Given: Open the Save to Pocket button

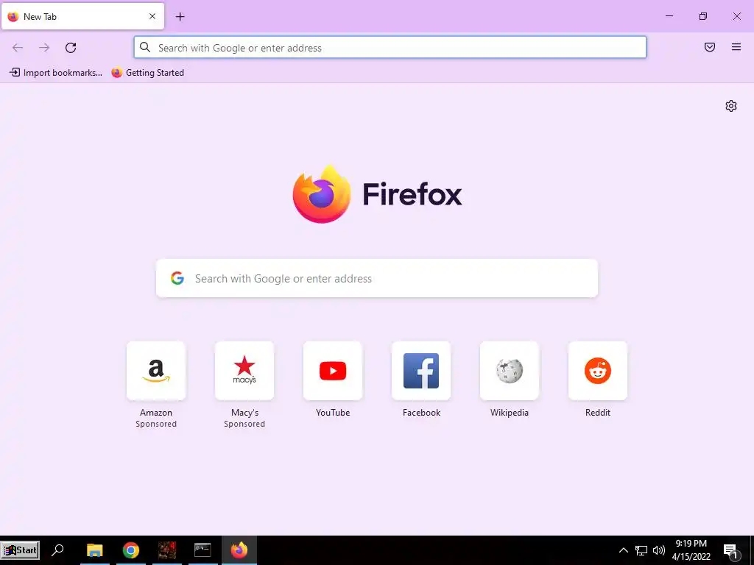Looking at the screenshot, I should (710, 47).
